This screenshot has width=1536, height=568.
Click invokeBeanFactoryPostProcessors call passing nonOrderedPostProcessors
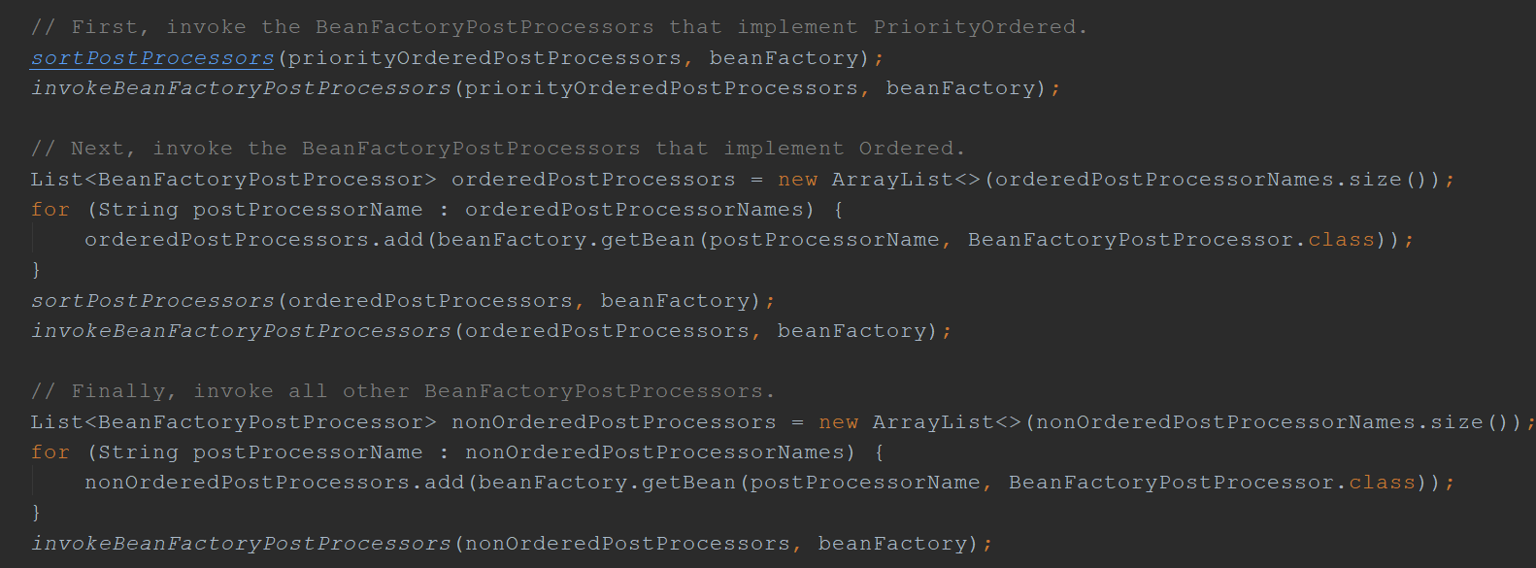click(241, 544)
